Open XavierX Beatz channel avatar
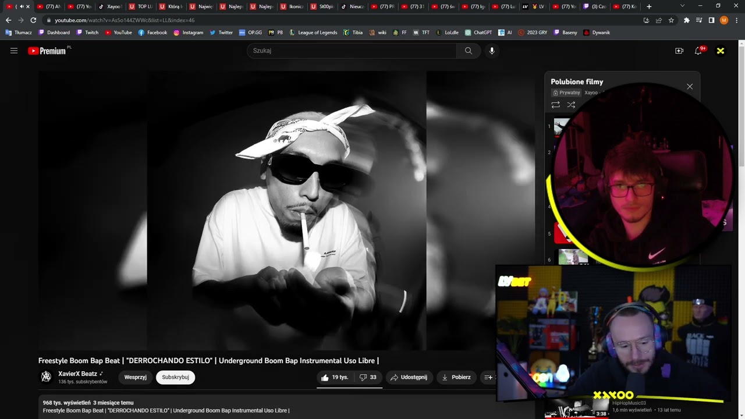 [x=47, y=377]
